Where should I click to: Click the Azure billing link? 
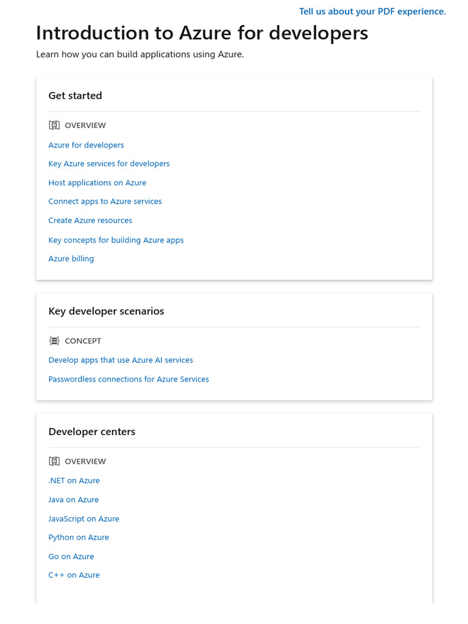point(71,259)
